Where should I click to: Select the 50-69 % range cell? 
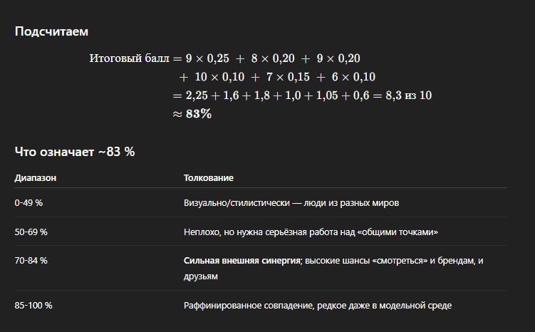(x=31, y=232)
